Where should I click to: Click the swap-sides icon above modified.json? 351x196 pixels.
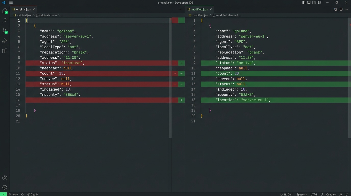335,9
